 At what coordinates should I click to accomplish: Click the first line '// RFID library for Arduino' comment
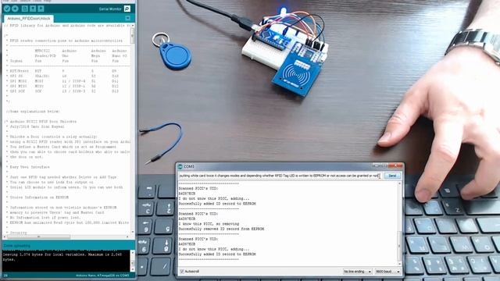point(68,25)
